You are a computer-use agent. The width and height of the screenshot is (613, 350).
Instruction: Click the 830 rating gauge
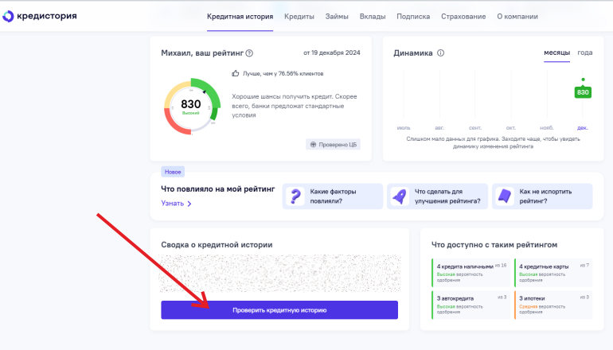click(x=191, y=106)
